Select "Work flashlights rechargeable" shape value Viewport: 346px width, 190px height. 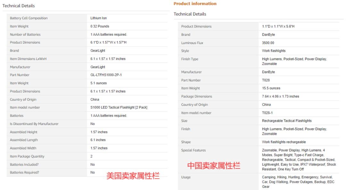pyautogui.click(x=284, y=142)
